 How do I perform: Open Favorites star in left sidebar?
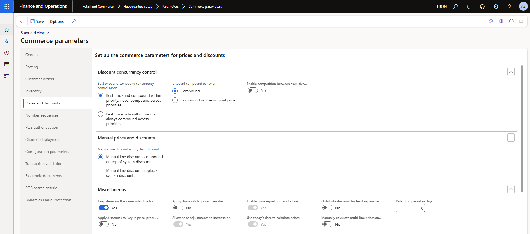pos(7,42)
